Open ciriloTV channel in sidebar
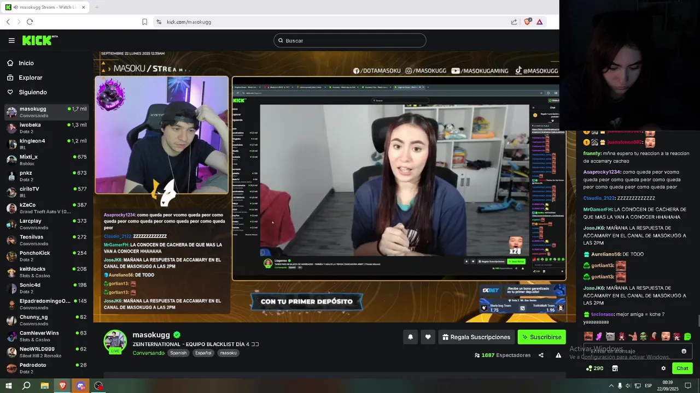 click(x=46, y=192)
